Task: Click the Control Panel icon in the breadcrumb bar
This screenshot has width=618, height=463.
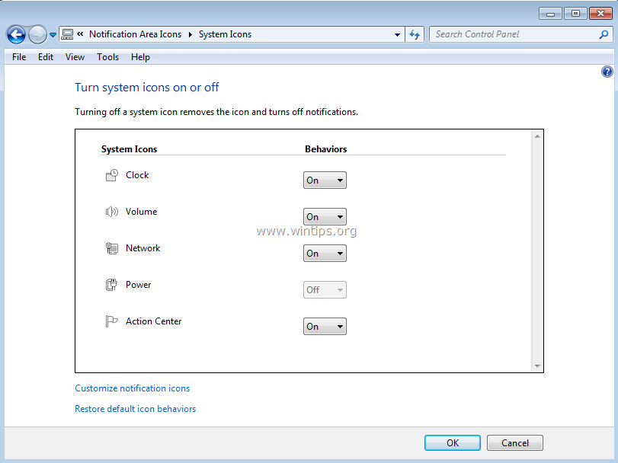Action: [67, 34]
